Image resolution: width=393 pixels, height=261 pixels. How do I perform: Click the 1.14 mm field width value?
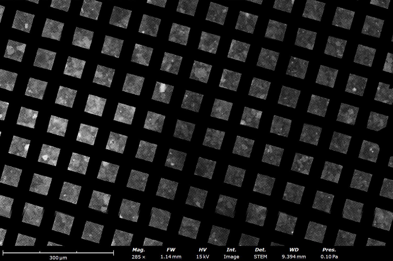point(171,257)
